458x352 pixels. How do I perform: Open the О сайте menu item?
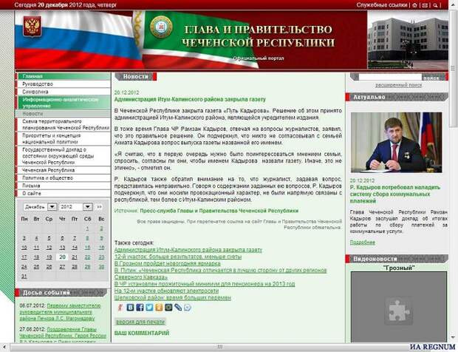tap(64, 194)
